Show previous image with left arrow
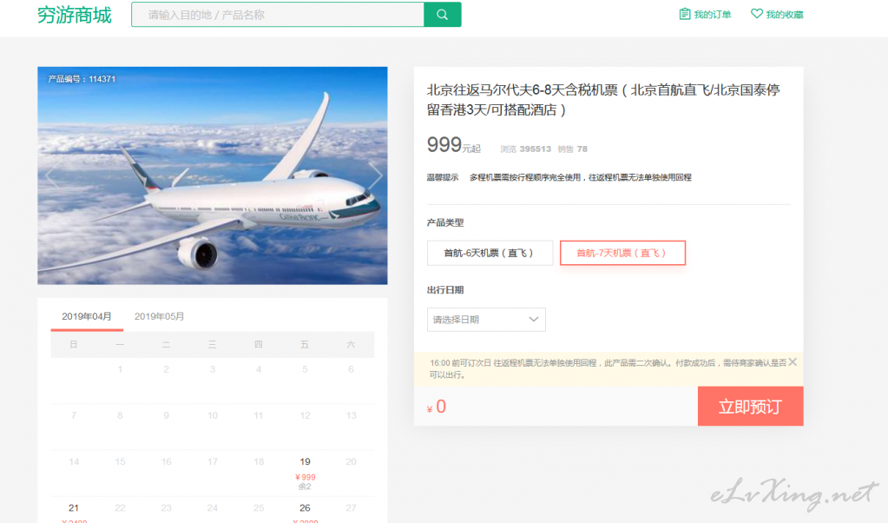888x523 pixels. pos(50,175)
